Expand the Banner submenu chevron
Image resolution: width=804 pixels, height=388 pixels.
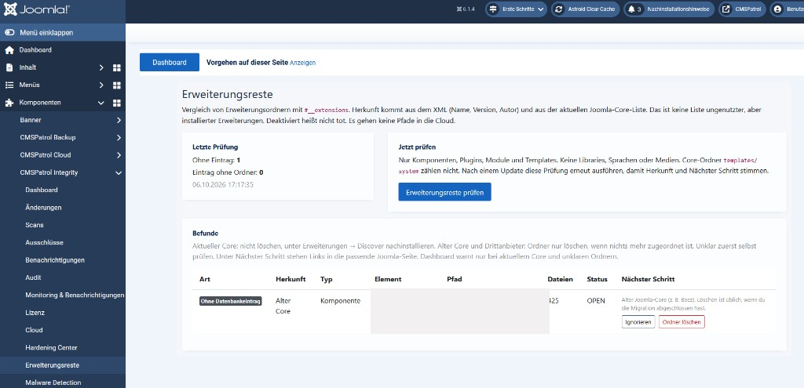pos(119,120)
